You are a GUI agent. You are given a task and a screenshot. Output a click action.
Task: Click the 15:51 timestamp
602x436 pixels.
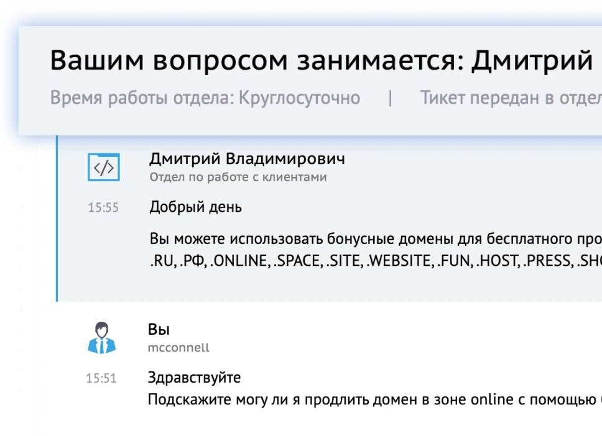pos(101,378)
